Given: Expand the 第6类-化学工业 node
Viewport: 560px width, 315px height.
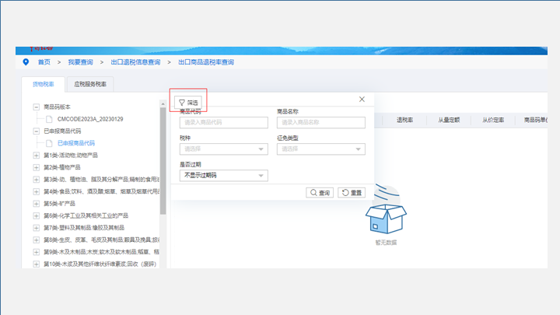Looking at the screenshot, I should pyautogui.click(x=36, y=215).
